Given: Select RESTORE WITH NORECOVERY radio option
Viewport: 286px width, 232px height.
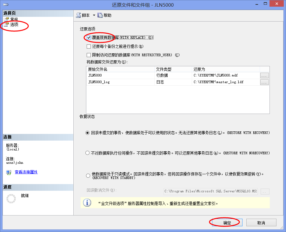Looking at the screenshot, I should tap(88, 153).
